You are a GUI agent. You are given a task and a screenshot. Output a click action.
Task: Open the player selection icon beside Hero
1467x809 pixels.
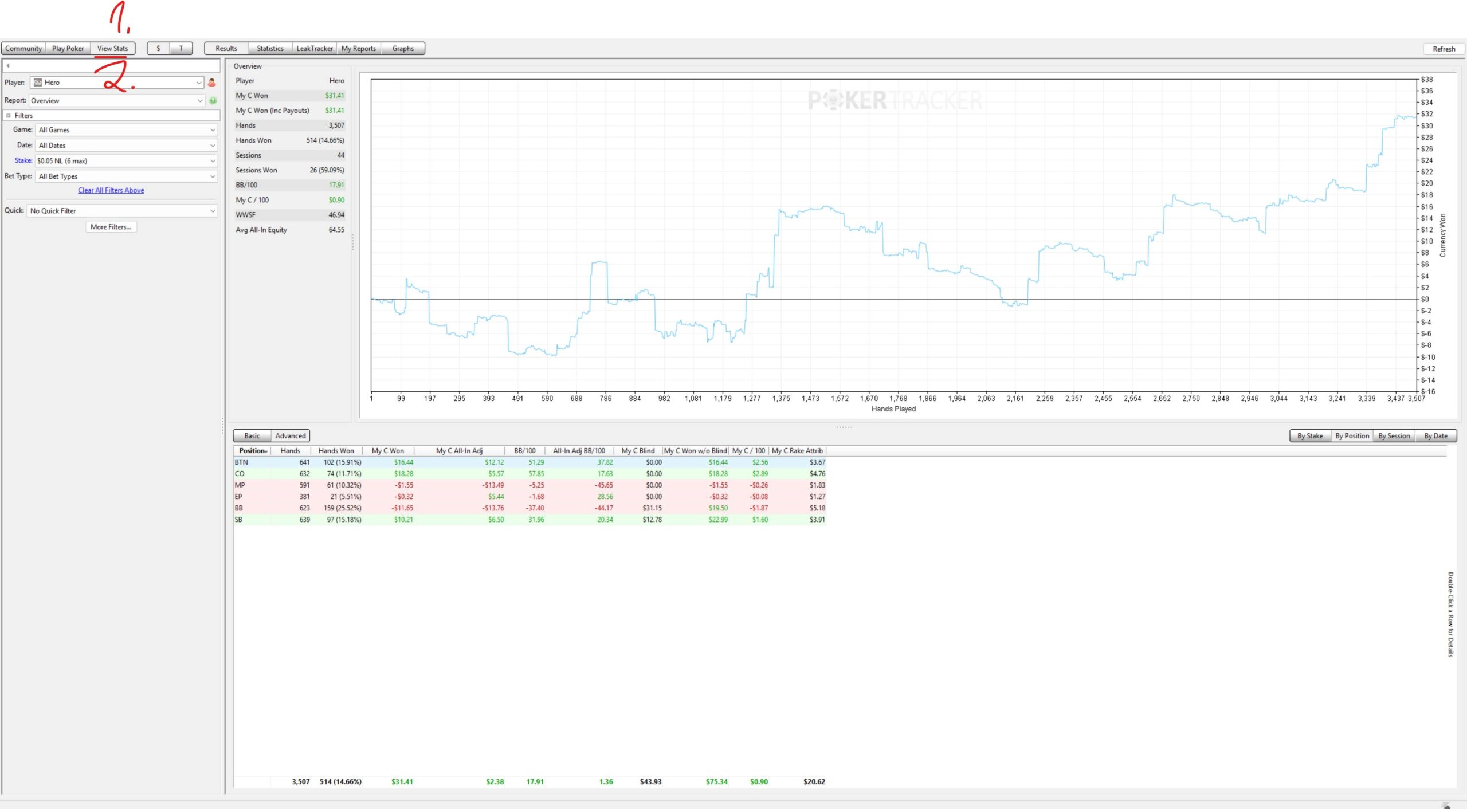(x=212, y=83)
